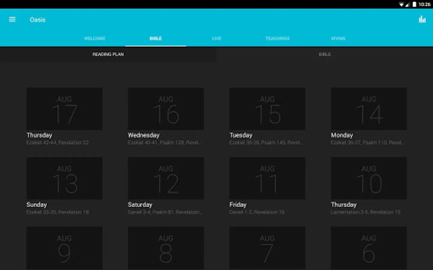Tap the battery status icon

pyautogui.click(x=414, y=4)
